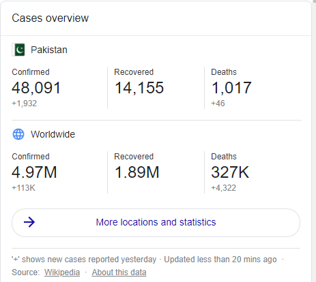Click the +113K worldwide new cases

point(24,188)
